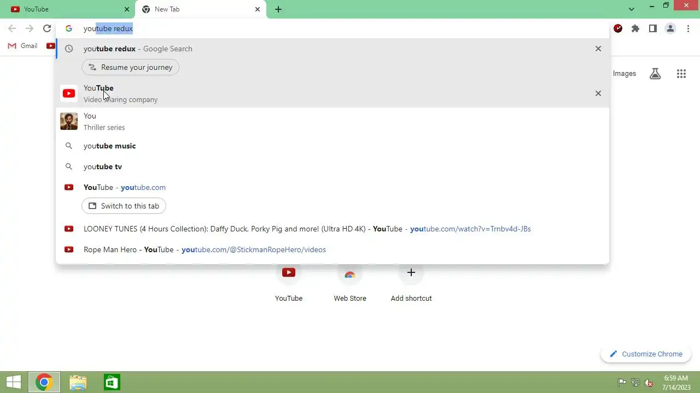Image resolution: width=700 pixels, height=393 pixels.
Task: Open Search Labs flask icon
Action: tap(655, 74)
